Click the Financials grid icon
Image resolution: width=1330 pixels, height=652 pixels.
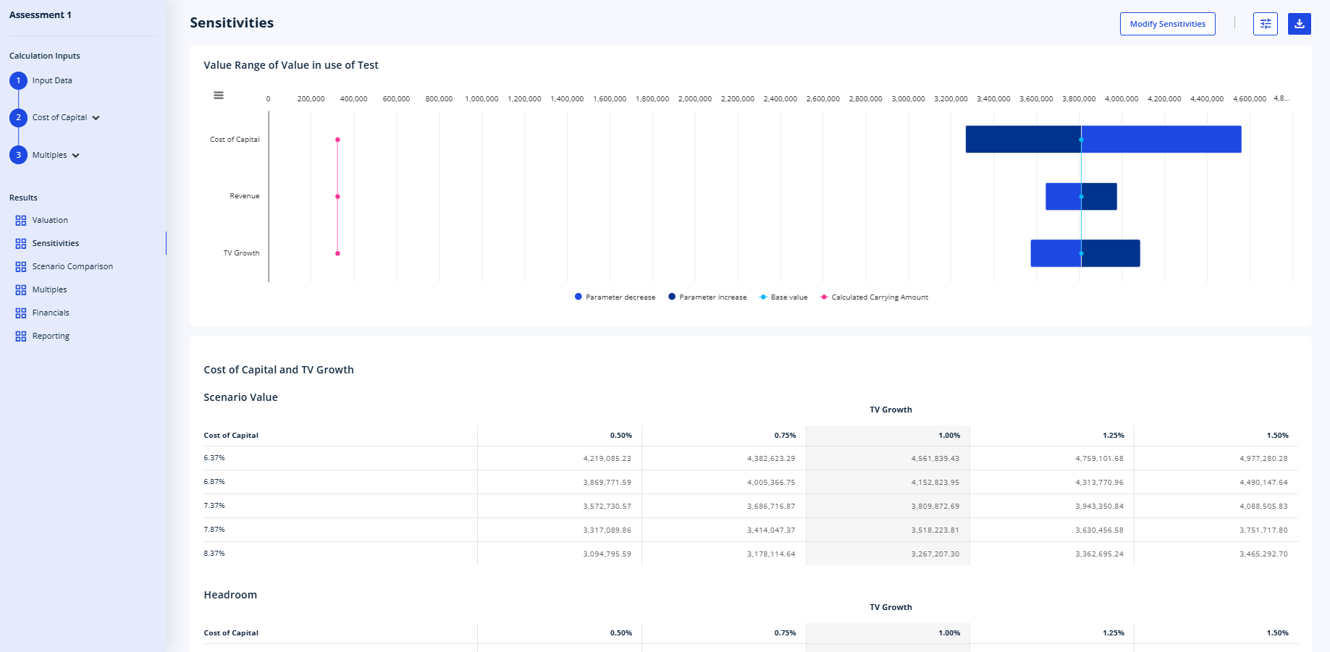point(21,313)
